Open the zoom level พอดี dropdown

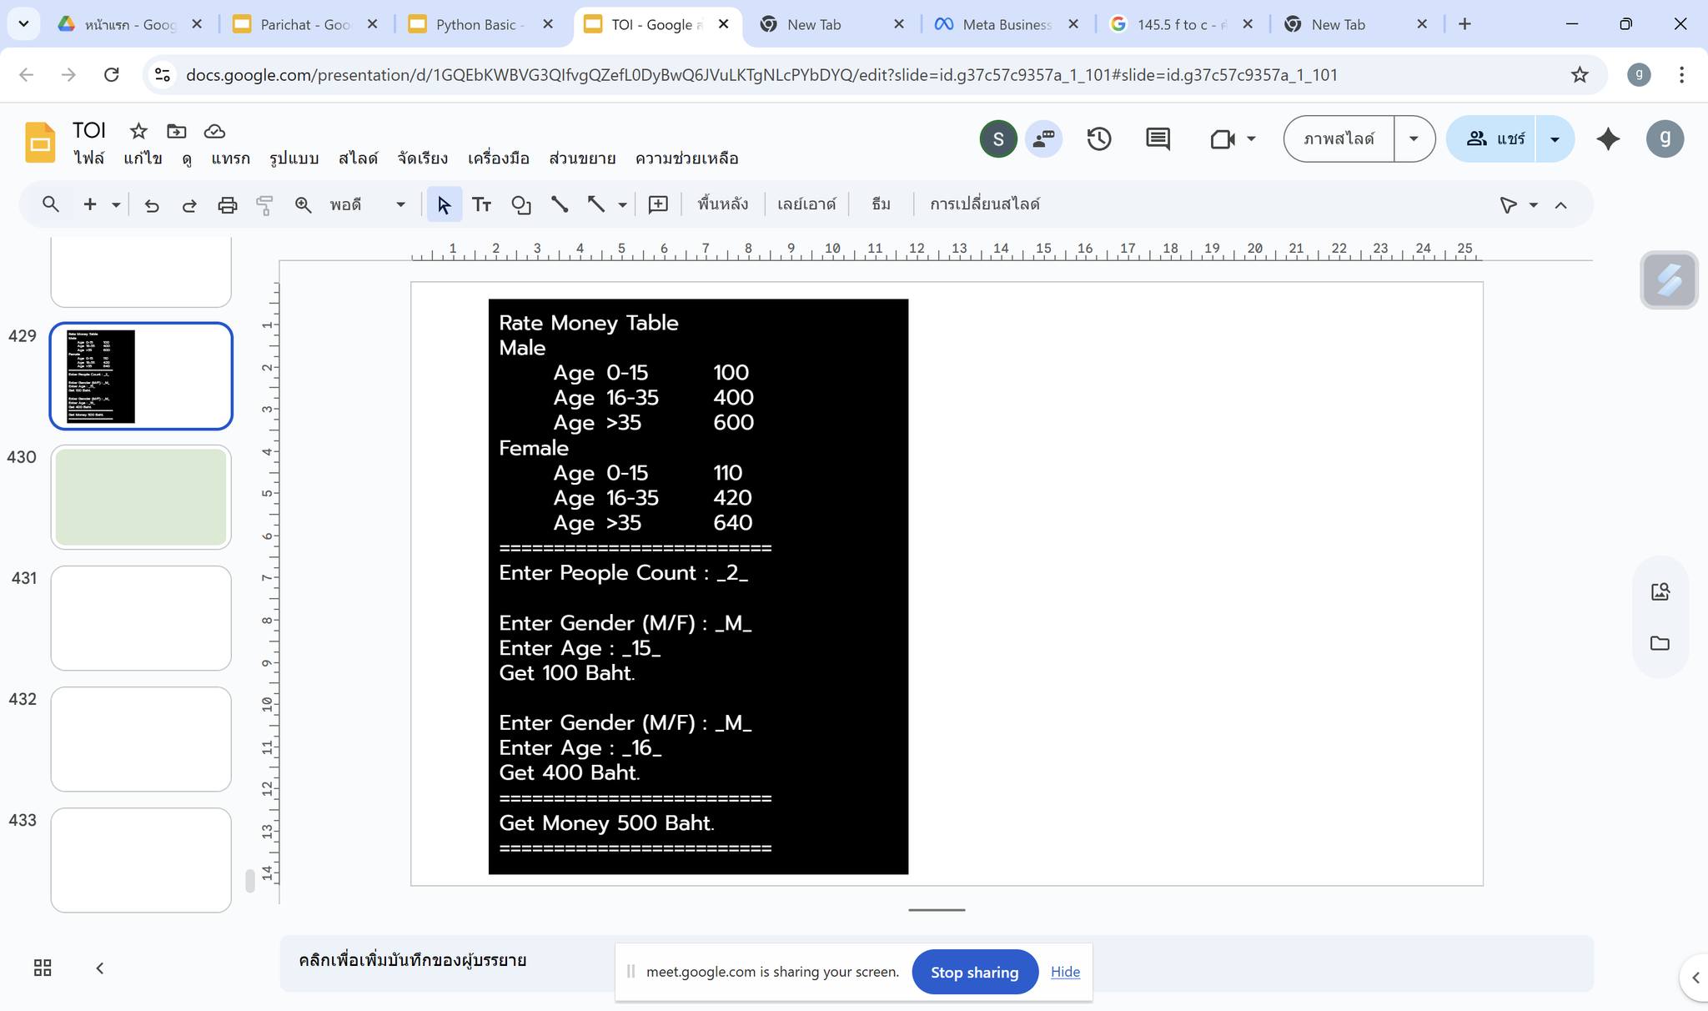(x=367, y=204)
